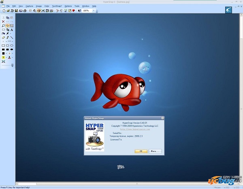Click the highlighted capture icon in the top toolbar
Screen dimensions: 243x189
click(39, 11)
